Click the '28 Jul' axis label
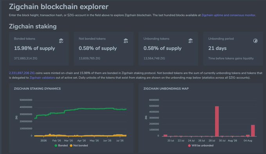 point(212,141)
